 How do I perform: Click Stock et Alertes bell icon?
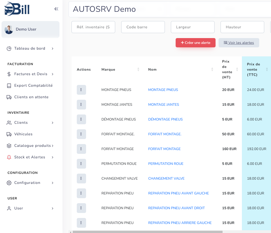pyautogui.click(x=9, y=157)
